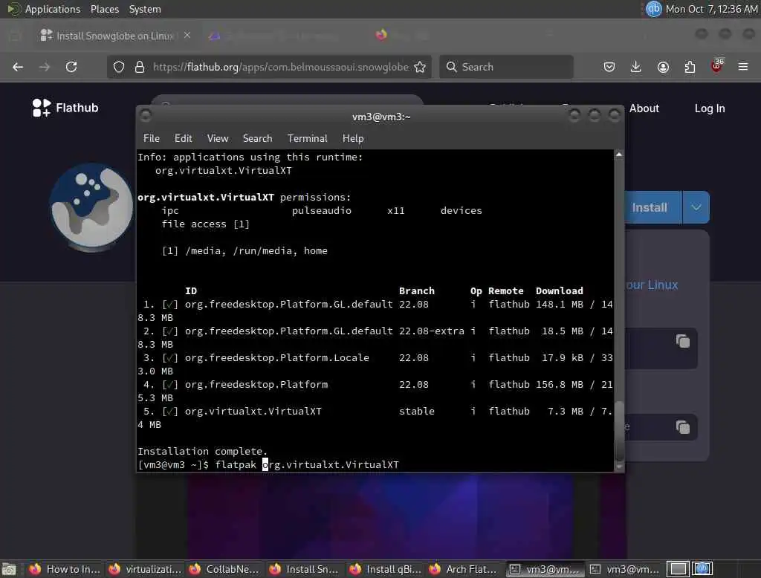Open the terminal Terminal menu

click(307, 138)
